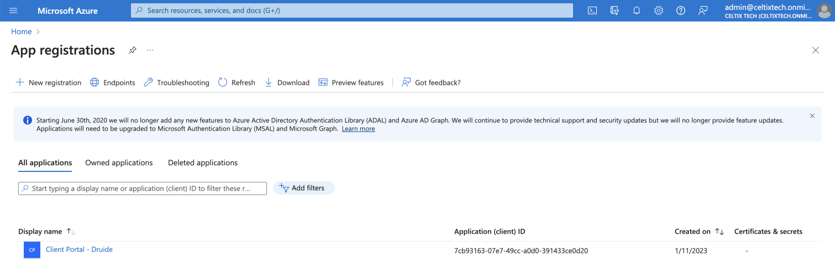Dismiss the ADAL information banner

(x=812, y=116)
